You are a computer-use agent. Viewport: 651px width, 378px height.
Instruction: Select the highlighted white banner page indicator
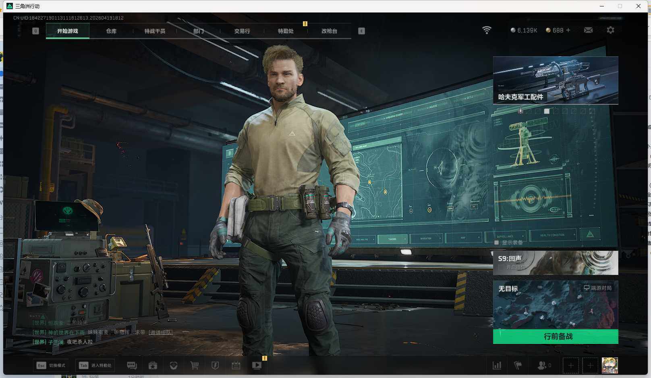(x=547, y=111)
